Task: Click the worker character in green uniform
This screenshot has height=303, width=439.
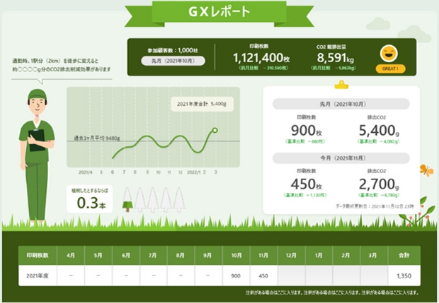Action: [x=37, y=156]
